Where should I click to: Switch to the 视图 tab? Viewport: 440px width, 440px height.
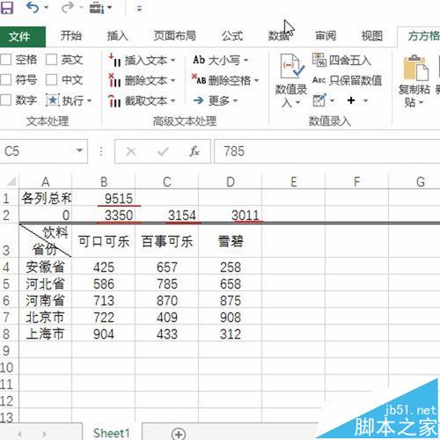(371, 36)
